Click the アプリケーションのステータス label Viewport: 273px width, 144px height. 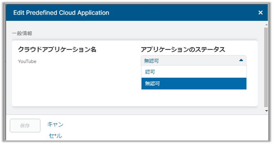click(183, 50)
